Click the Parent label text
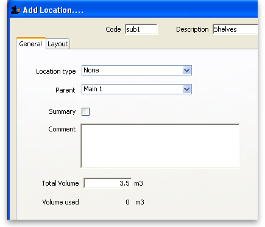 click(x=65, y=90)
